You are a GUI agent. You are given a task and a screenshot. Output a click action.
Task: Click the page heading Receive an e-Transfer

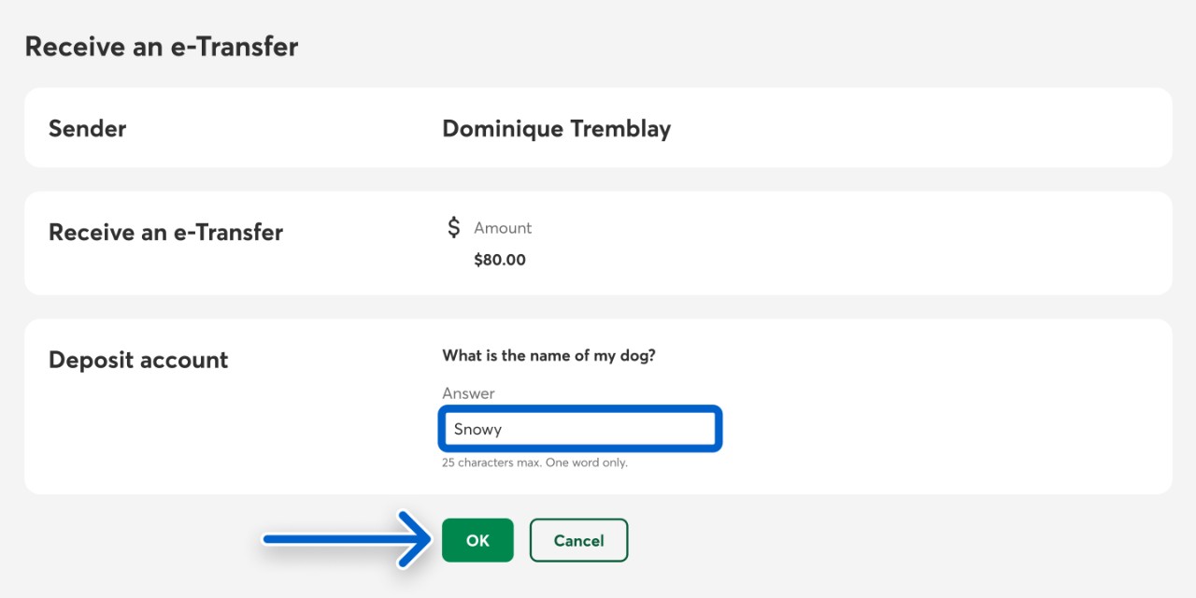tap(162, 47)
